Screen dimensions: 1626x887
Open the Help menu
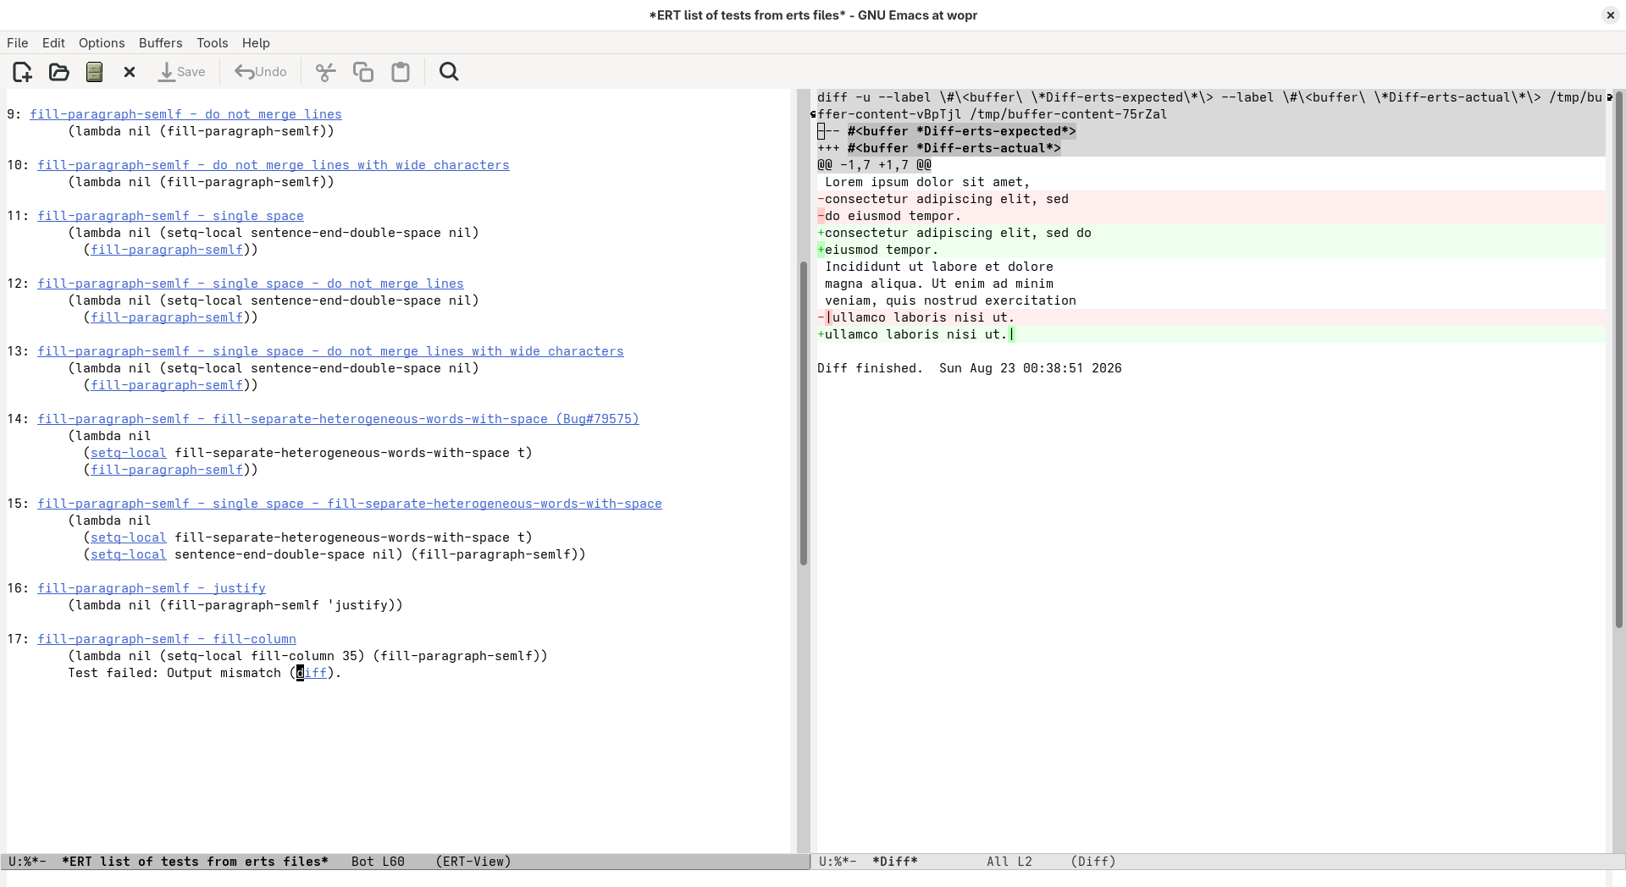pos(256,43)
